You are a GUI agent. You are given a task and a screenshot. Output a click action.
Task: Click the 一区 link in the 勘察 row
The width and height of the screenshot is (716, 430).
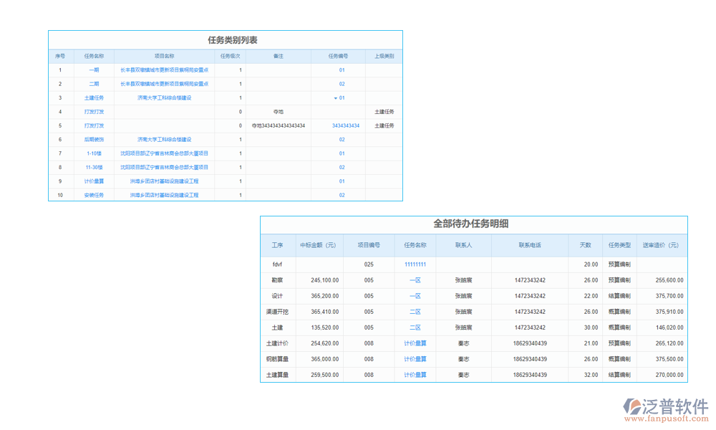point(415,280)
